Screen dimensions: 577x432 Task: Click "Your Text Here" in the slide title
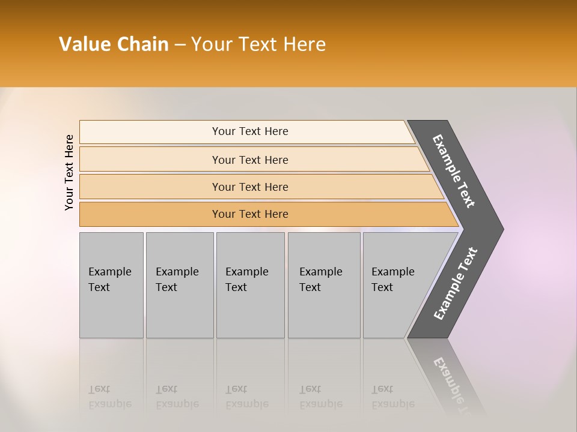(x=258, y=44)
